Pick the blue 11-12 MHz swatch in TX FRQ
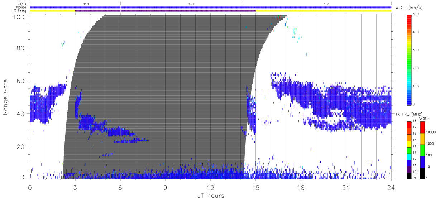The width and height of the screenshot is (440, 203). pyautogui.click(x=409, y=163)
